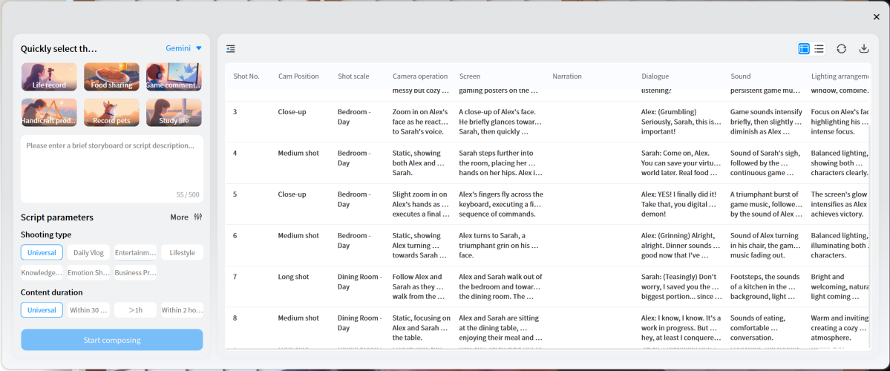Expand More script parameters
Screen dimensions: 890x371
click(179, 217)
